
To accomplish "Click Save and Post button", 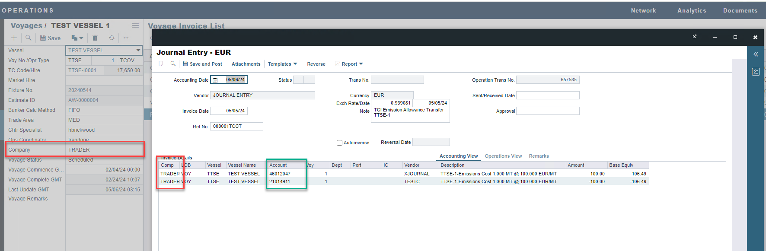I will pyautogui.click(x=202, y=64).
